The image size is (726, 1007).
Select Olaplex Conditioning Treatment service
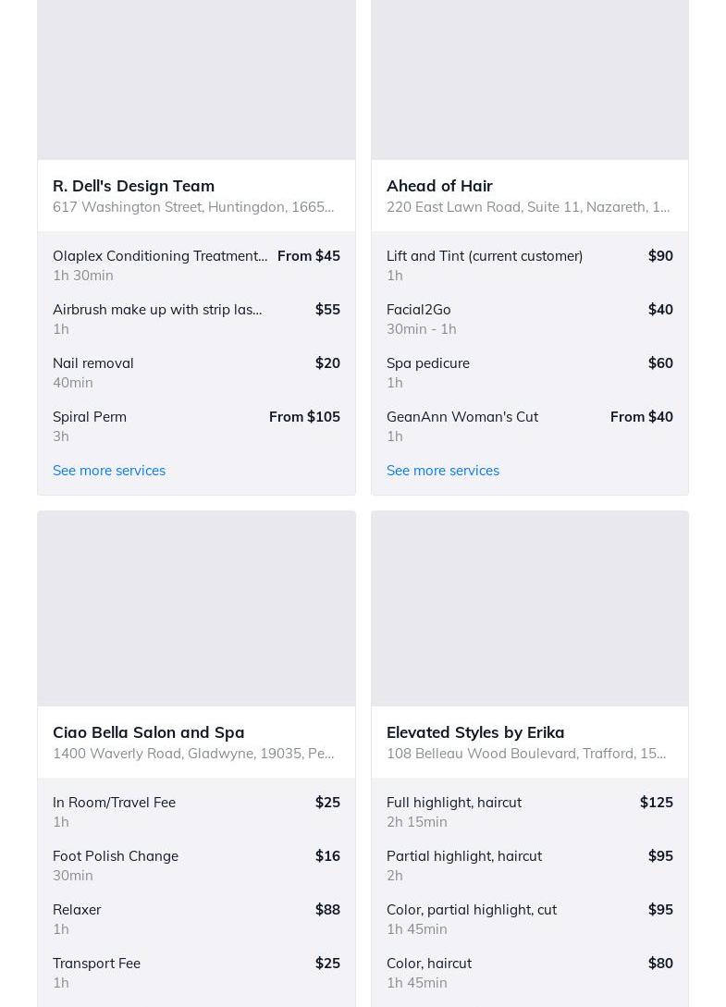tap(159, 256)
